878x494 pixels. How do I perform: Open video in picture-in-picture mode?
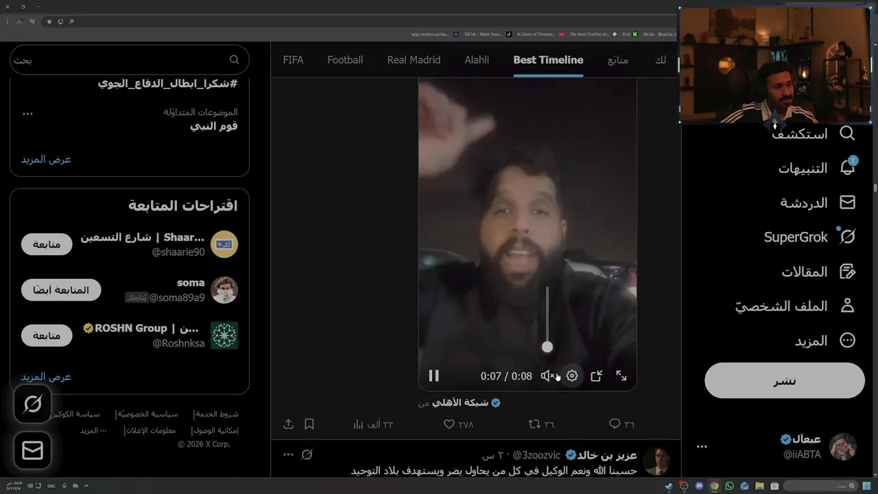pos(597,376)
